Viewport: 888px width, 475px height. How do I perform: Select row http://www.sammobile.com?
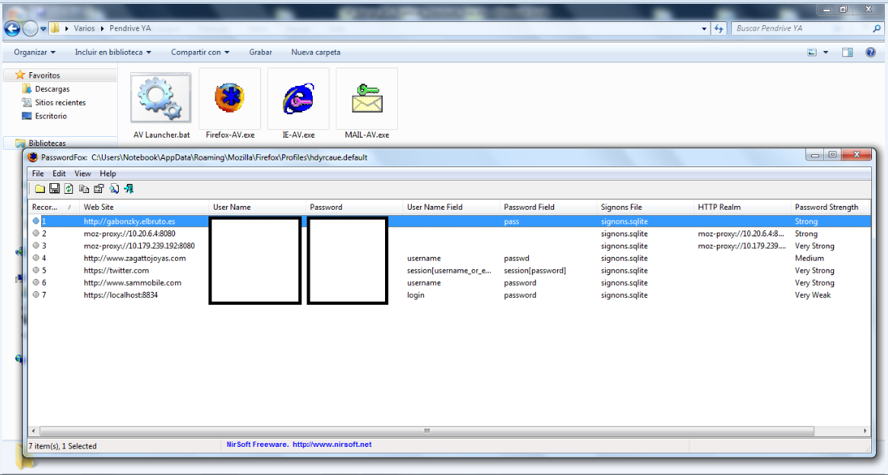coord(449,283)
